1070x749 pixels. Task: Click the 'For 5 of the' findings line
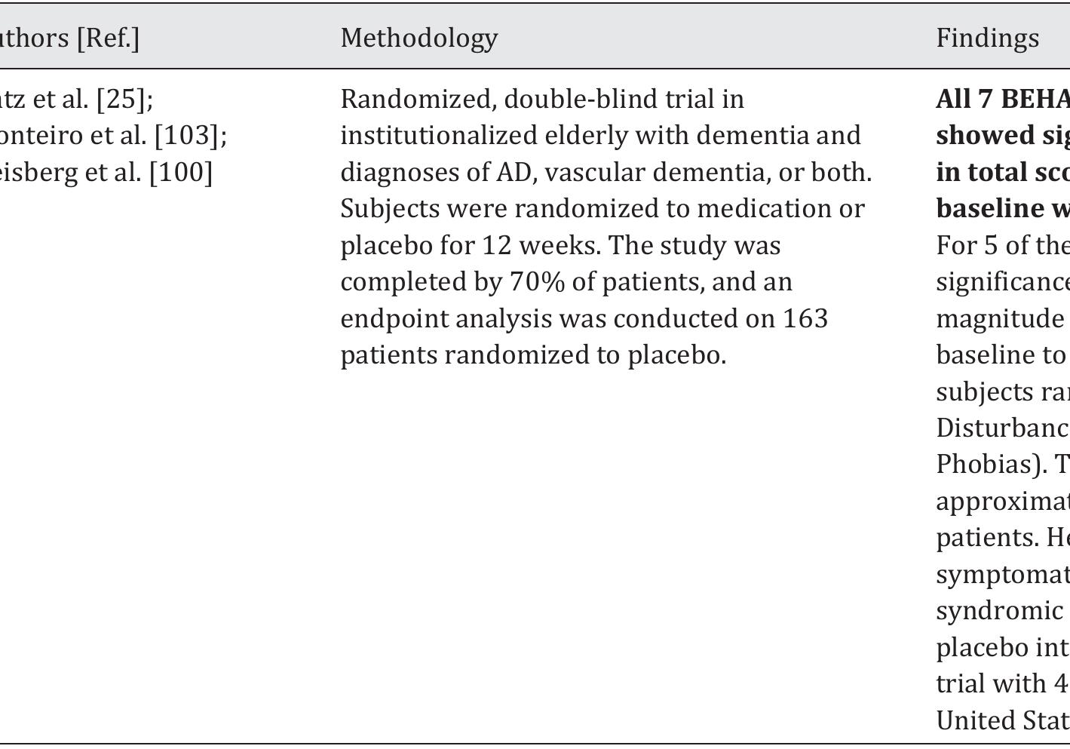(1002, 246)
